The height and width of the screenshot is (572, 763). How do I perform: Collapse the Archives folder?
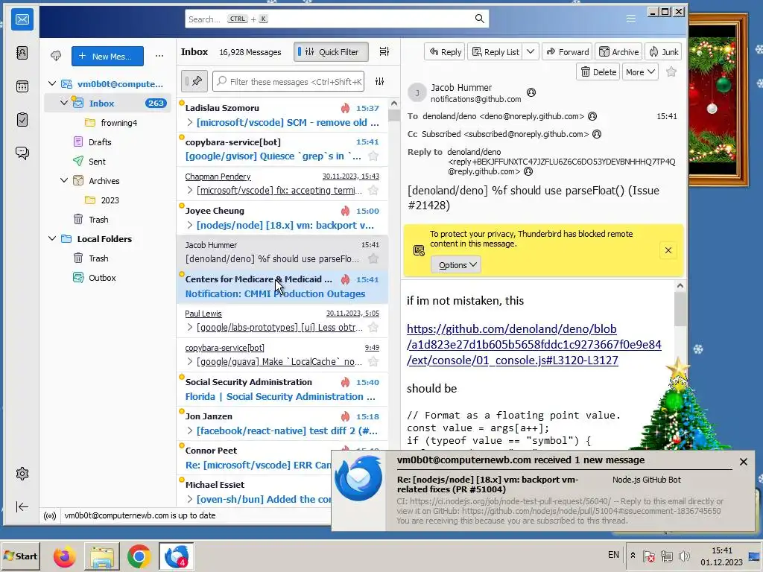(64, 180)
